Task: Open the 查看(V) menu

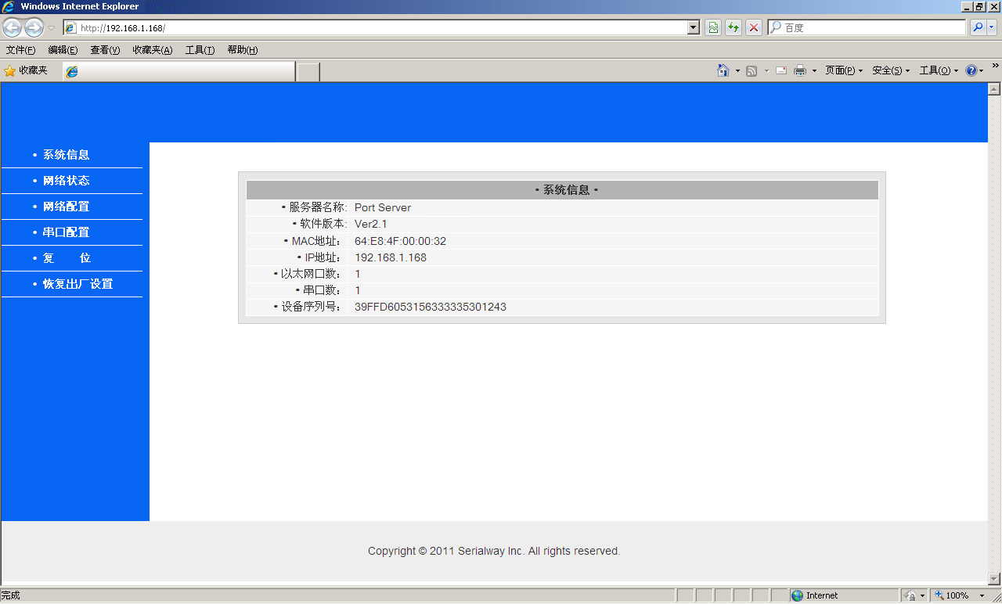Action: click(x=105, y=50)
